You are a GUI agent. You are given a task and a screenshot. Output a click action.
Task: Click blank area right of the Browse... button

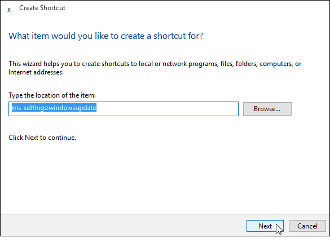pos(309,109)
